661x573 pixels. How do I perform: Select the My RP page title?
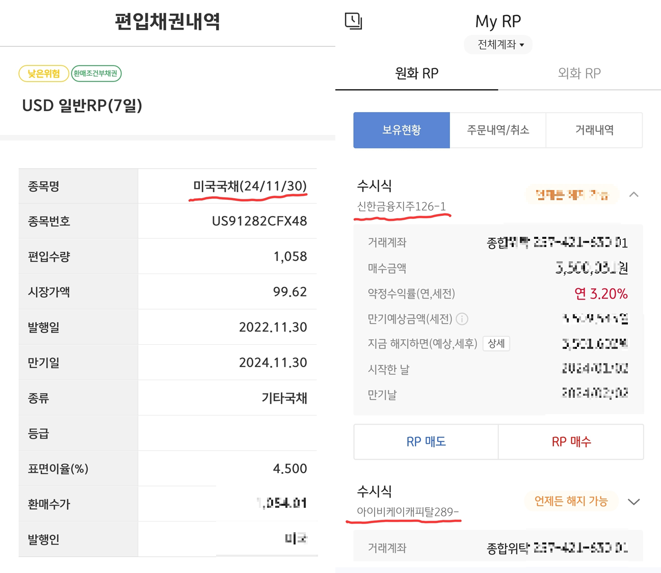point(498,21)
